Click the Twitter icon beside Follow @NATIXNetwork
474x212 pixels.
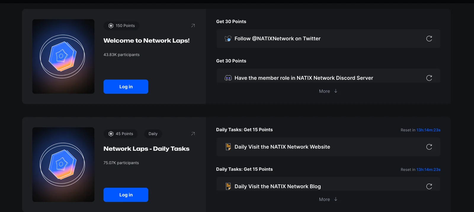coord(228,38)
